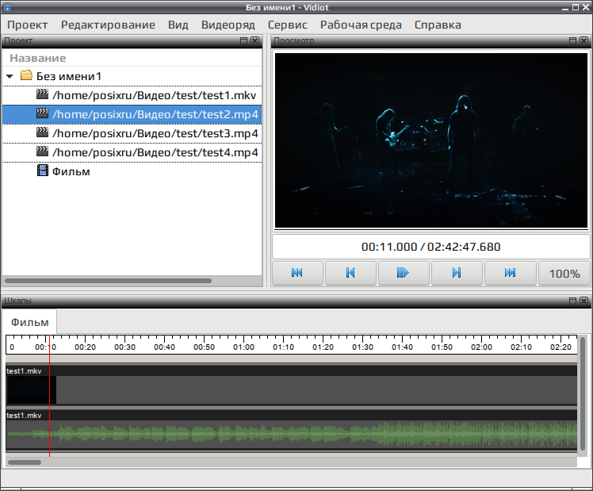Switch to the Фильм timeline tab
Viewport: 593px width, 491px height.
click(29, 322)
